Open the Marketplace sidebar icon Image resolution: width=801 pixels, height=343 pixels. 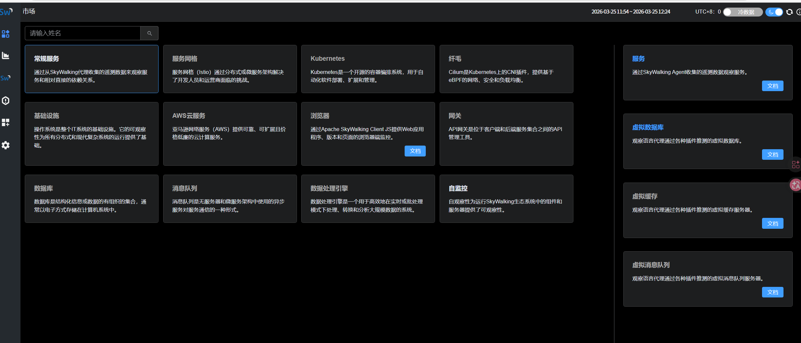[x=6, y=34]
